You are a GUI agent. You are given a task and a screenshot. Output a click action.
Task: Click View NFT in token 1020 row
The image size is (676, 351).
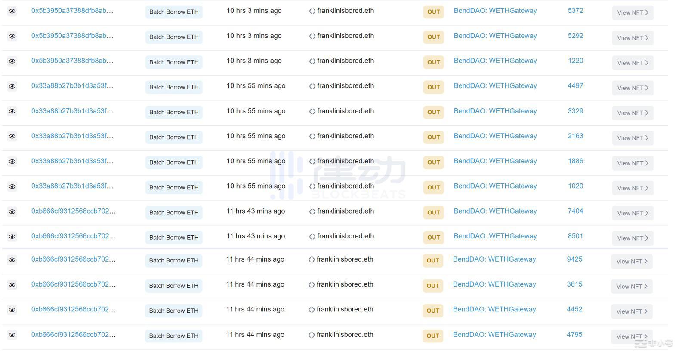point(633,188)
